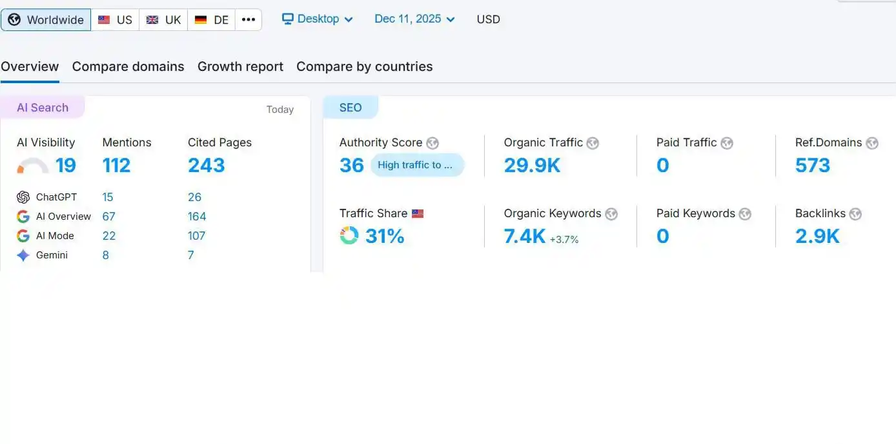The image size is (896, 444).
Task: Click the Gemini sparkle icon
Action: 23,255
